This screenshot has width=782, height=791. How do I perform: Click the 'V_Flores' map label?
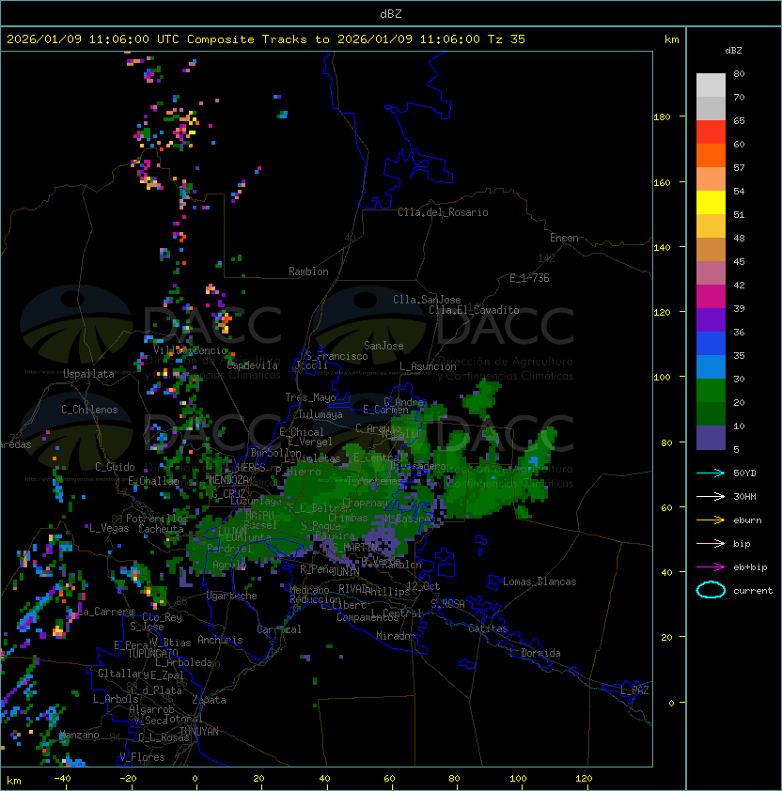pos(142,757)
